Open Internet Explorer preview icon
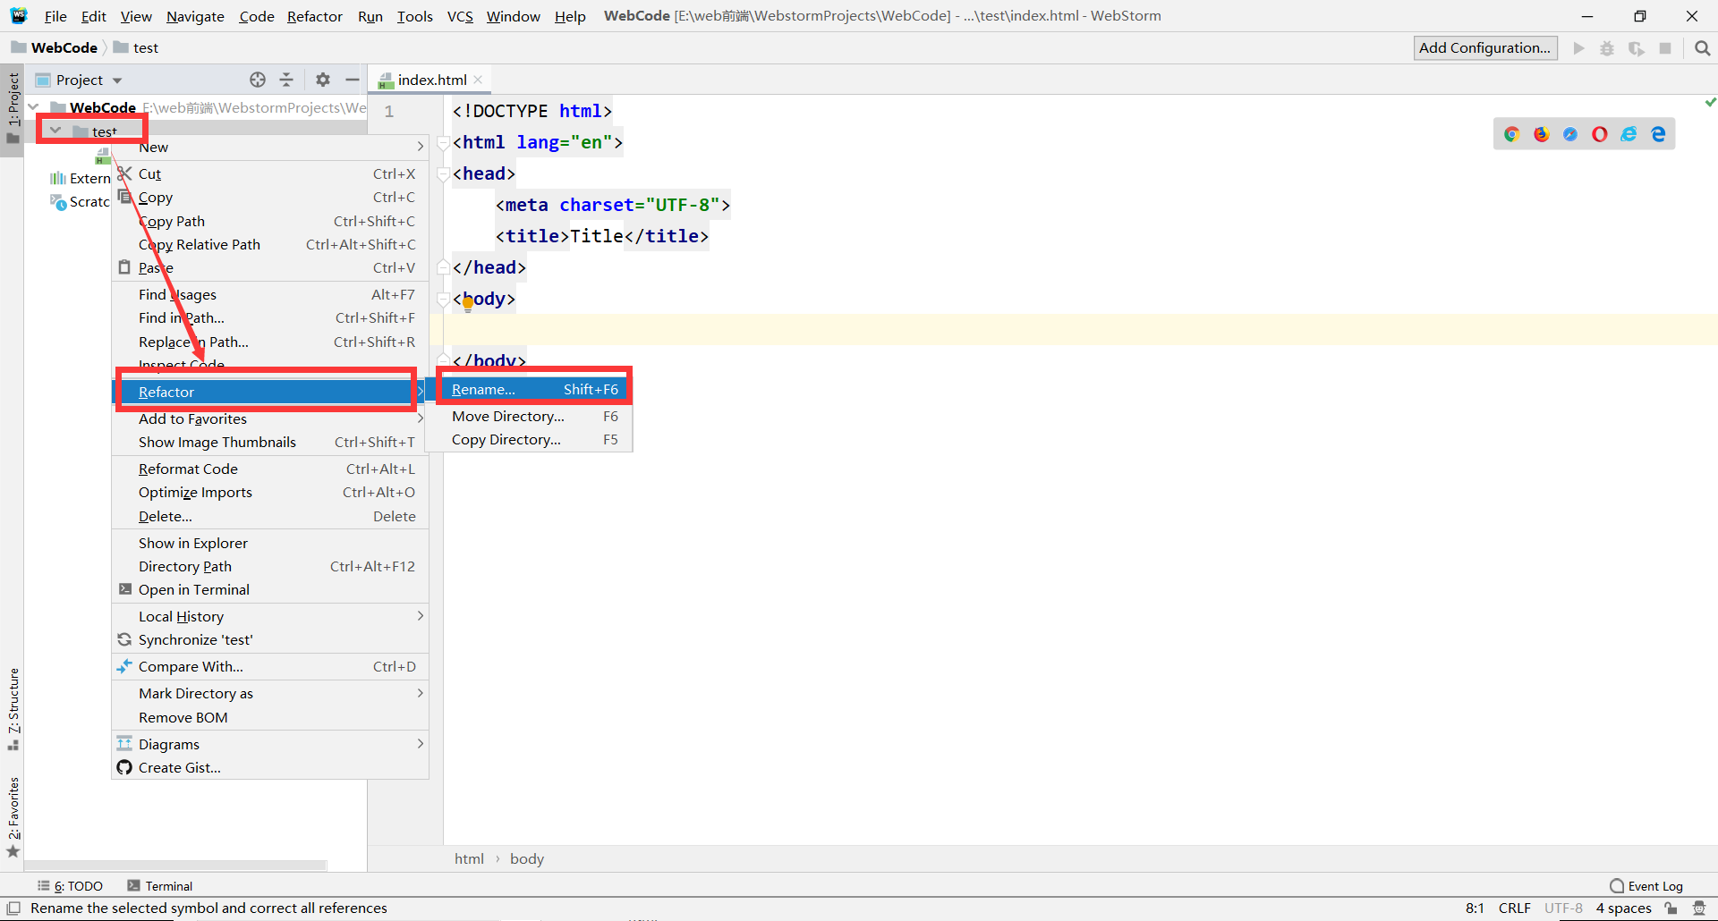Image resolution: width=1718 pixels, height=921 pixels. [1629, 134]
